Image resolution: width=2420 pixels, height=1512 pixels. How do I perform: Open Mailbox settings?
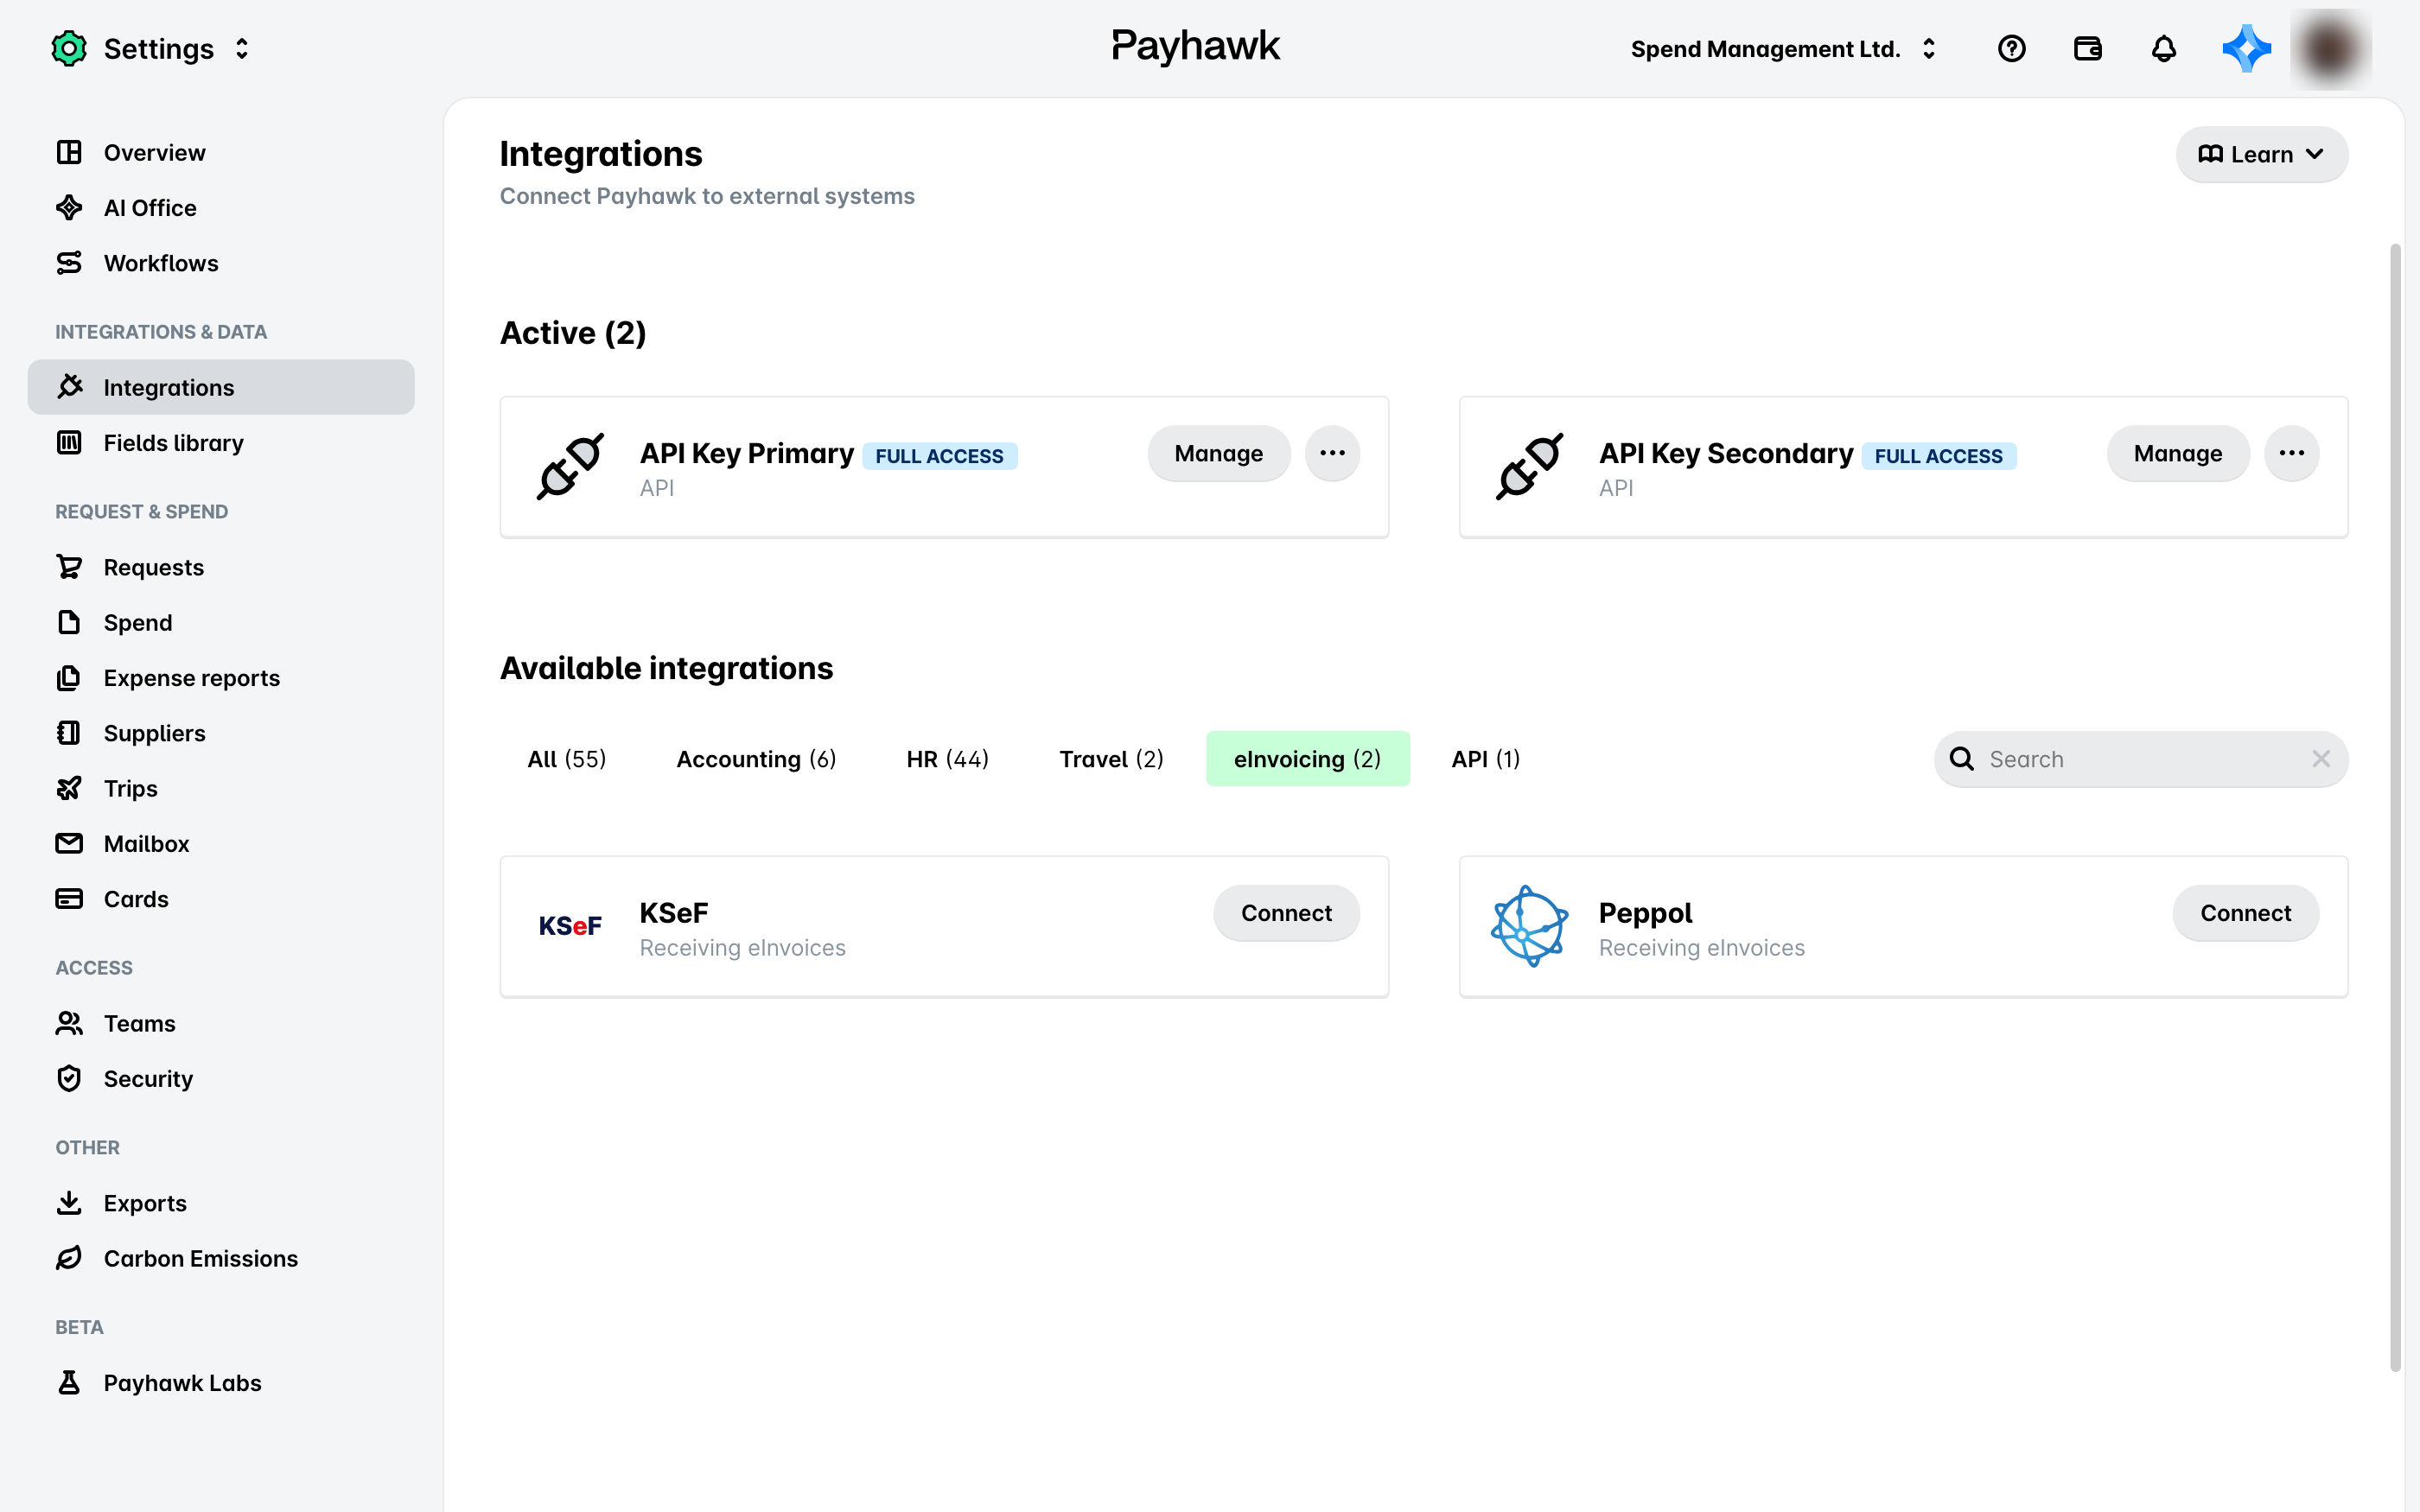[221, 844]
